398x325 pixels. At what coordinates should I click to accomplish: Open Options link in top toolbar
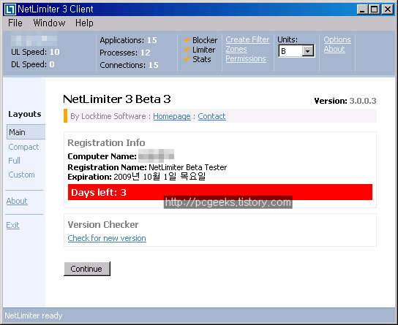tap(337, 39)
